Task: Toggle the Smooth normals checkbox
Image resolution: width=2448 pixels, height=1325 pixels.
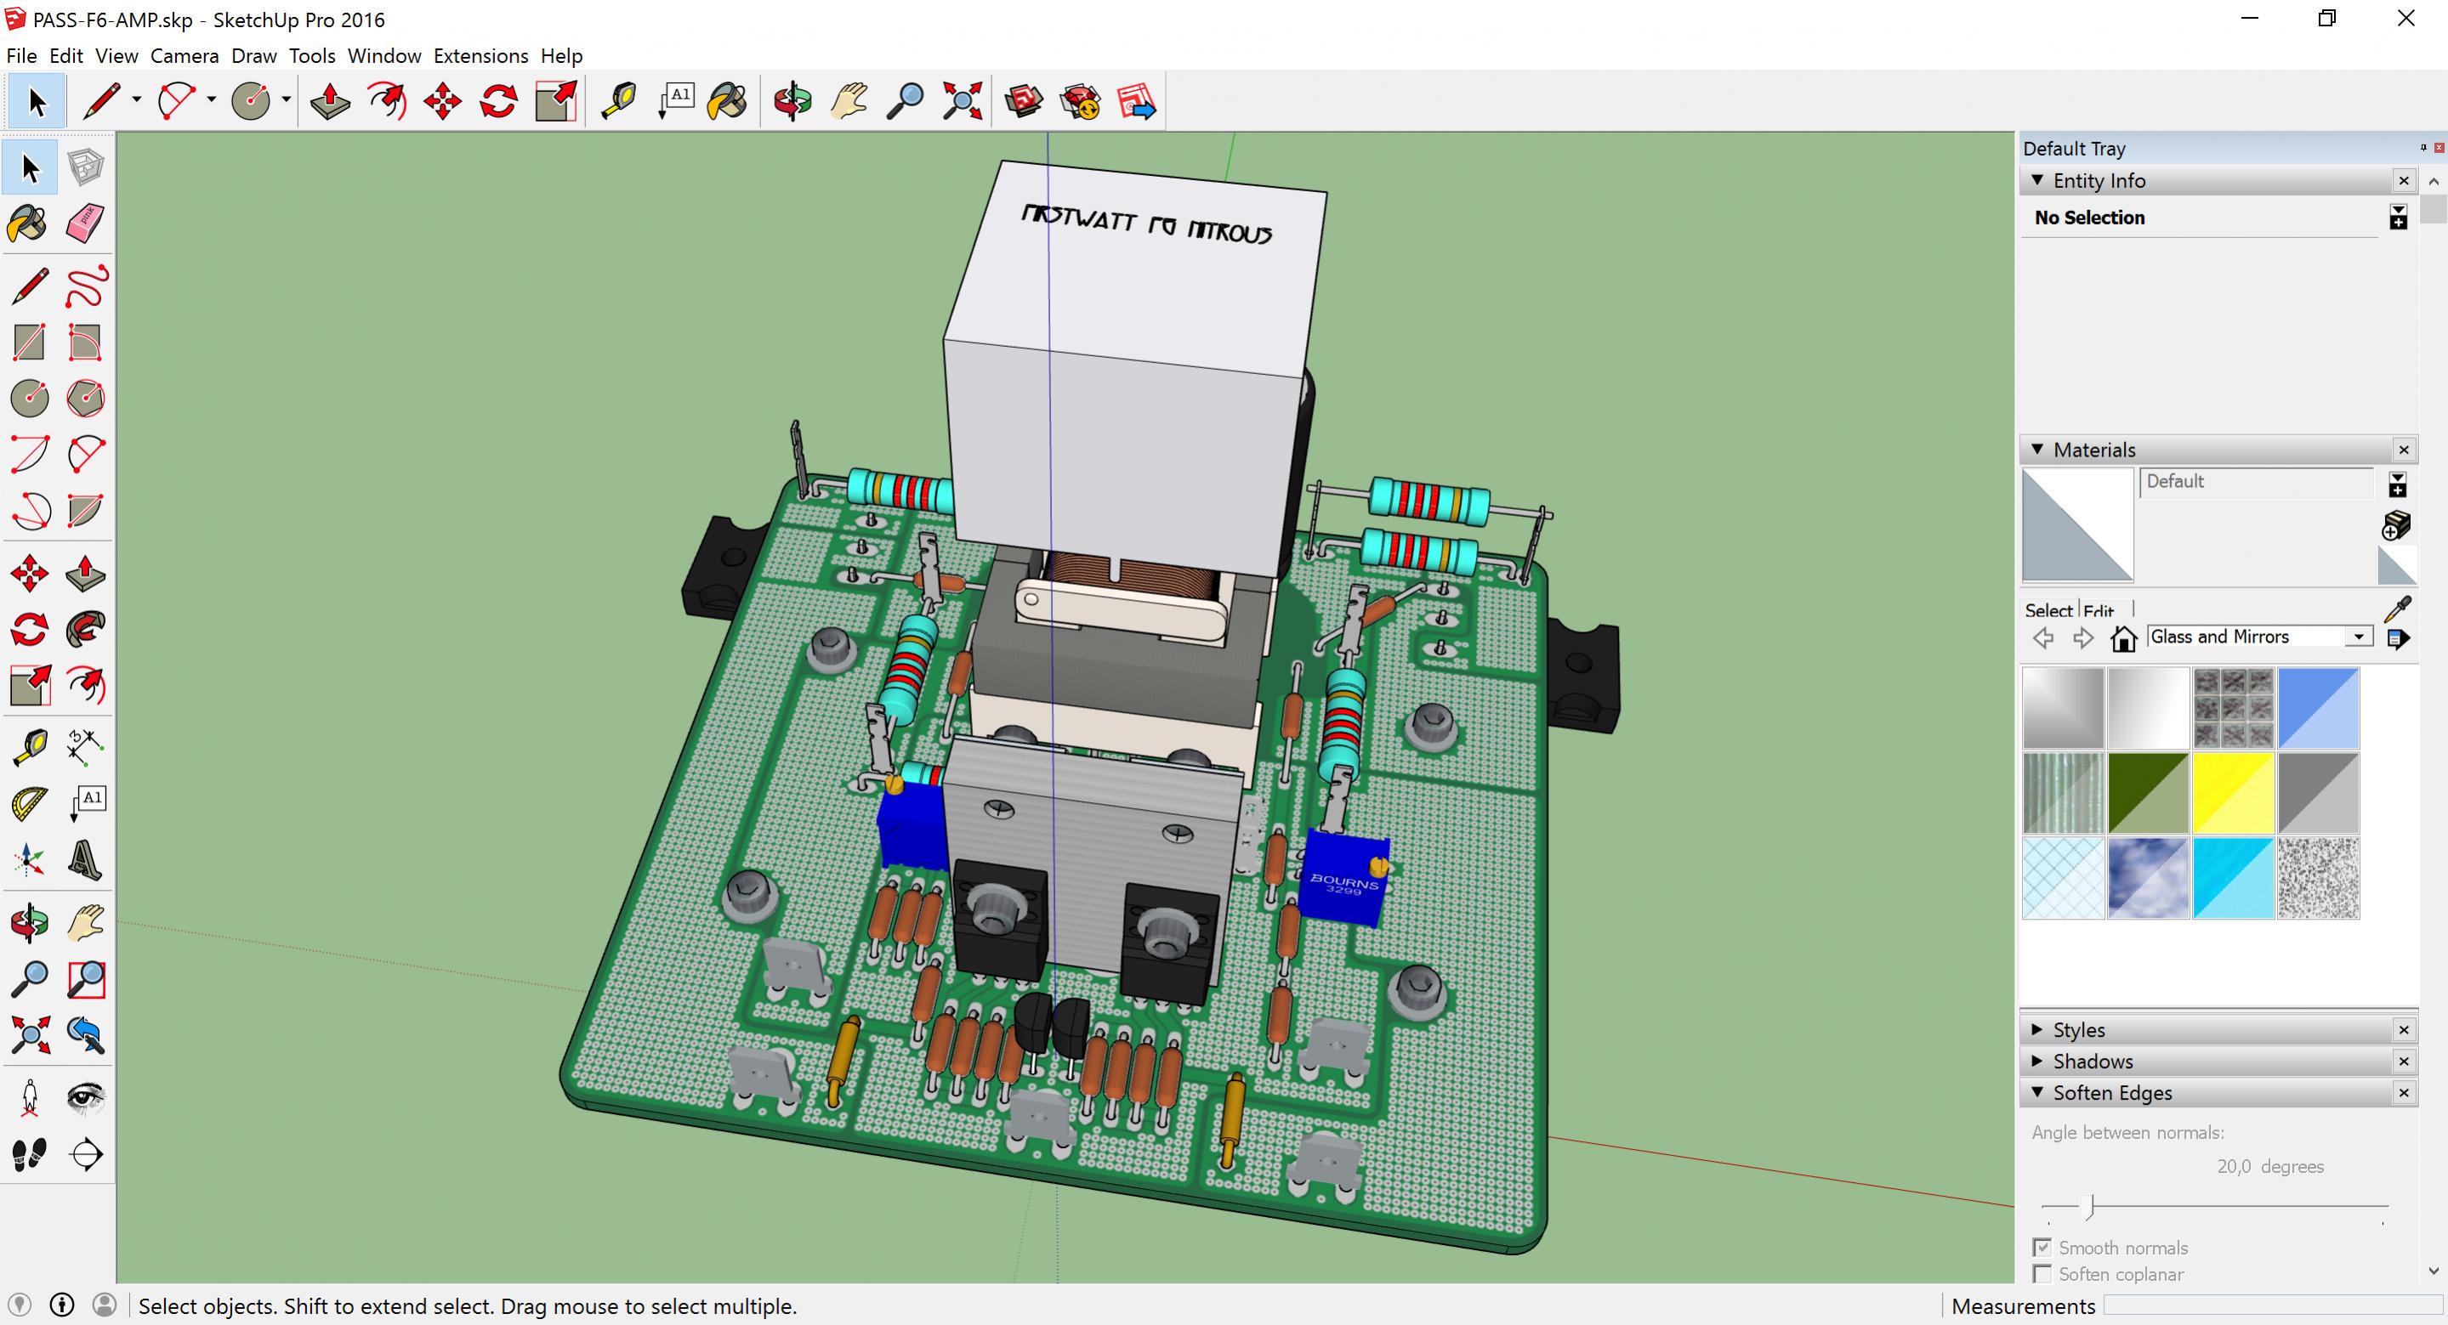Action: (2042, 1247)
